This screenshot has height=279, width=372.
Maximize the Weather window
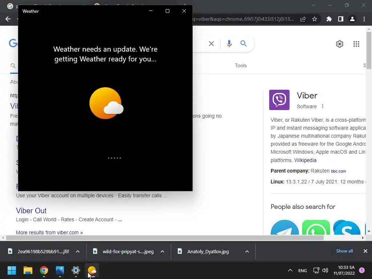(x=167, y=11)
